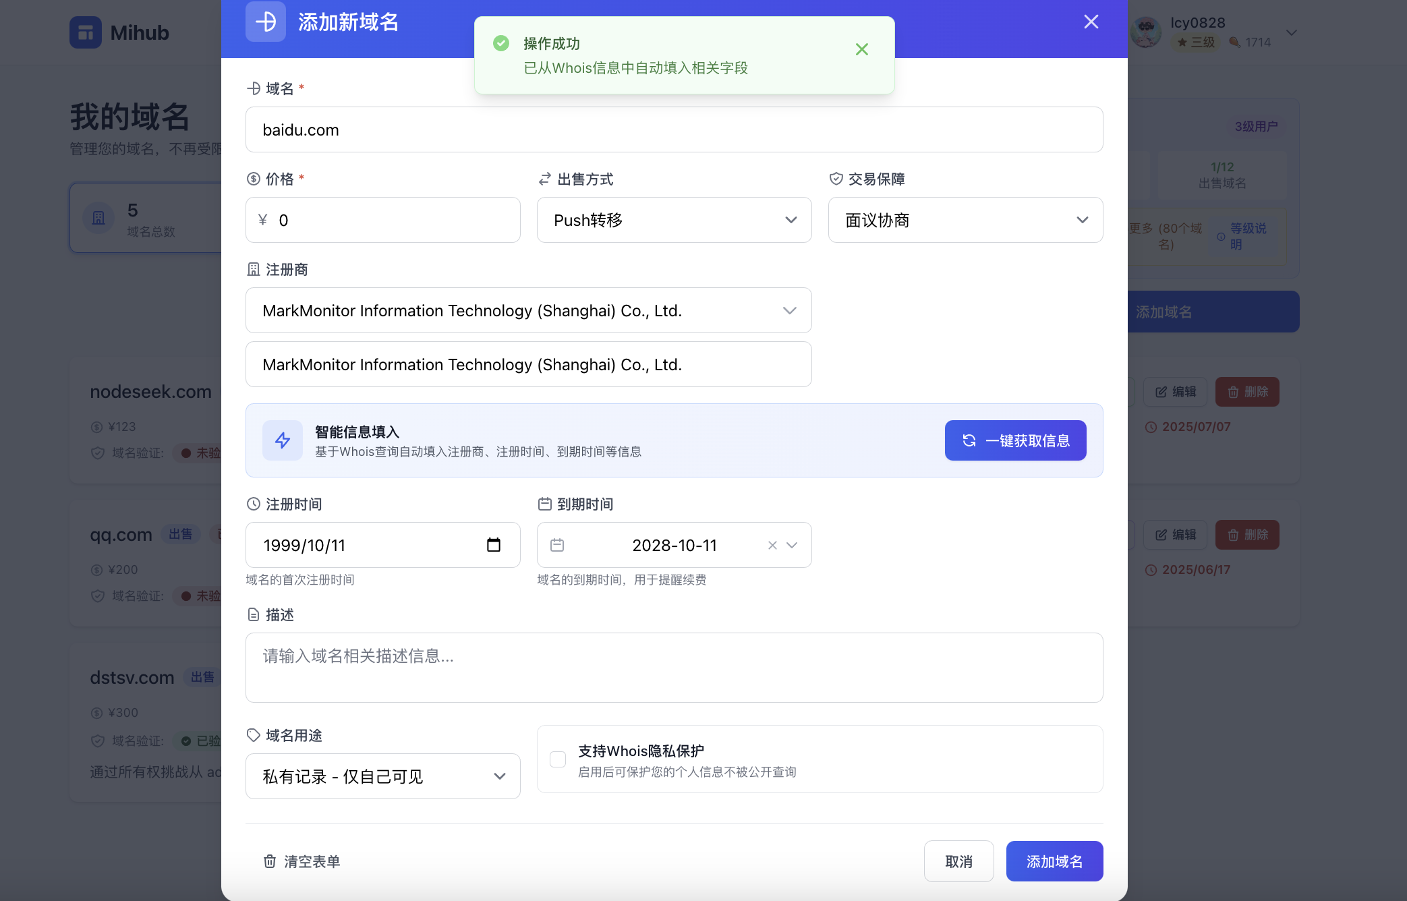Open the Push转移 sale method dropdown
Screen dimensions: 1407x901
pos(674,220)
